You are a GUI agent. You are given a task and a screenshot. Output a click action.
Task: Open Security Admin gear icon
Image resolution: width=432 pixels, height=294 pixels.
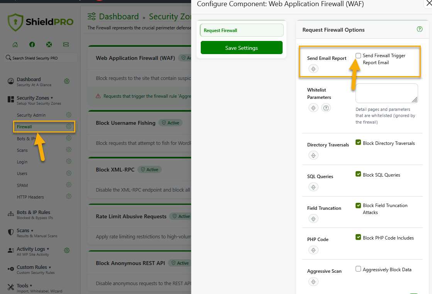point(69,115)
